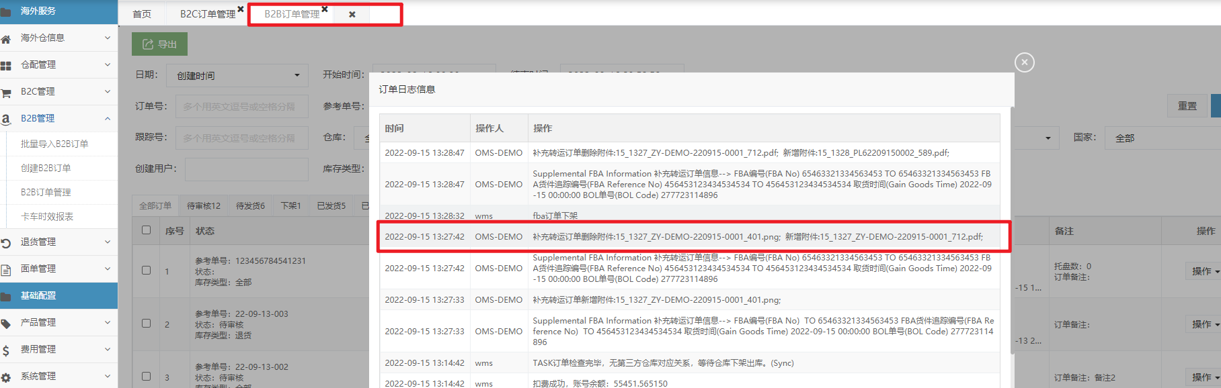Show the 已发货5 status tab
Image resolution: width=1221 pixels, height=388 pixels.
coord(331,206)
